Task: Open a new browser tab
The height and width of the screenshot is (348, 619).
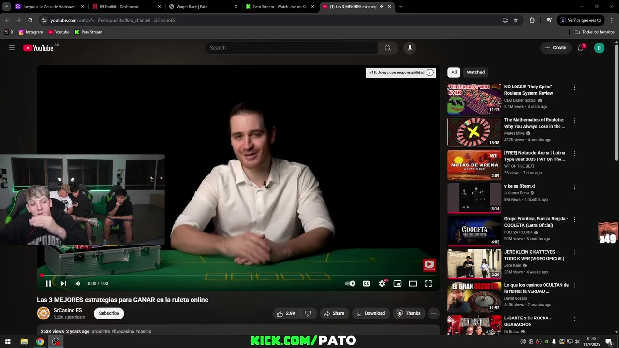Action: click(x=401, y=7)
